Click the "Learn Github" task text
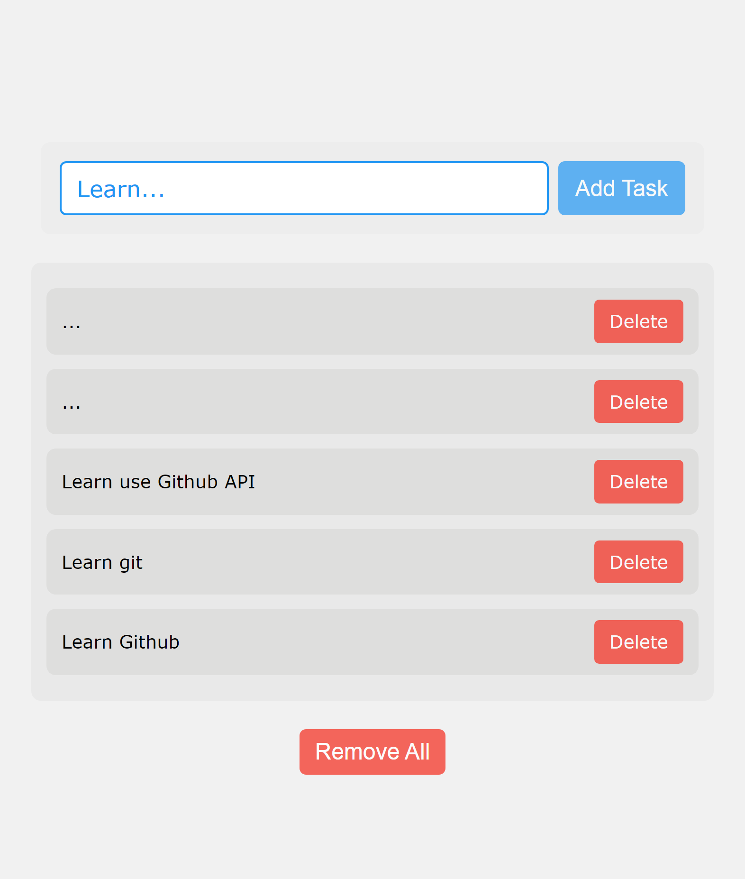The height and width of the screenshot is (879, 745). coord(121,642)
